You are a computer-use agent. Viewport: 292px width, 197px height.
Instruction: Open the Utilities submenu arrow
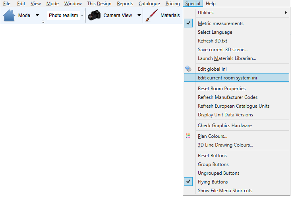pyautogui.click(x=286, y=12)
